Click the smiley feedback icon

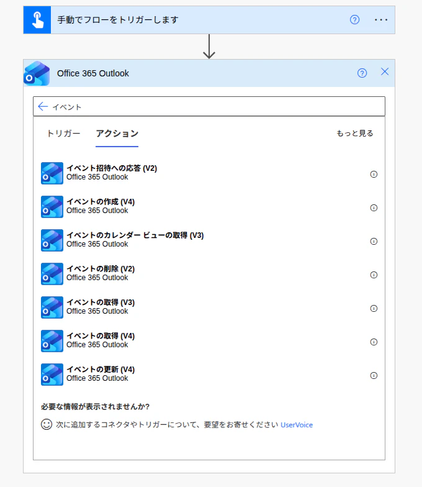point(47,424)
